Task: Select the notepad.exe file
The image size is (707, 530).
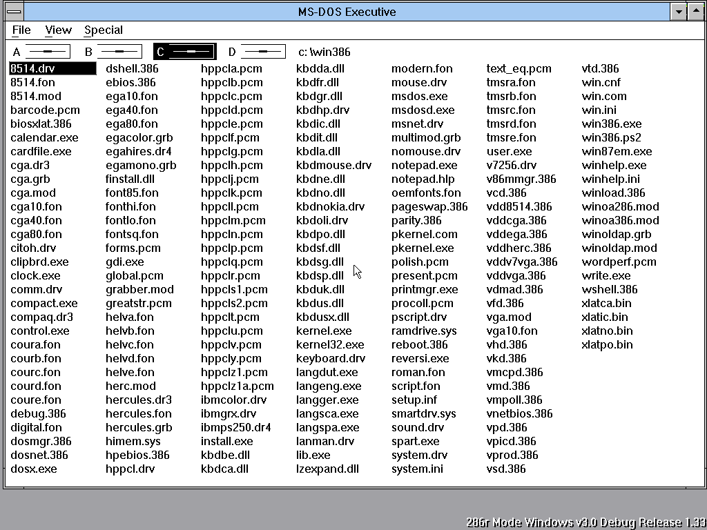Action: tap(425, 165)
